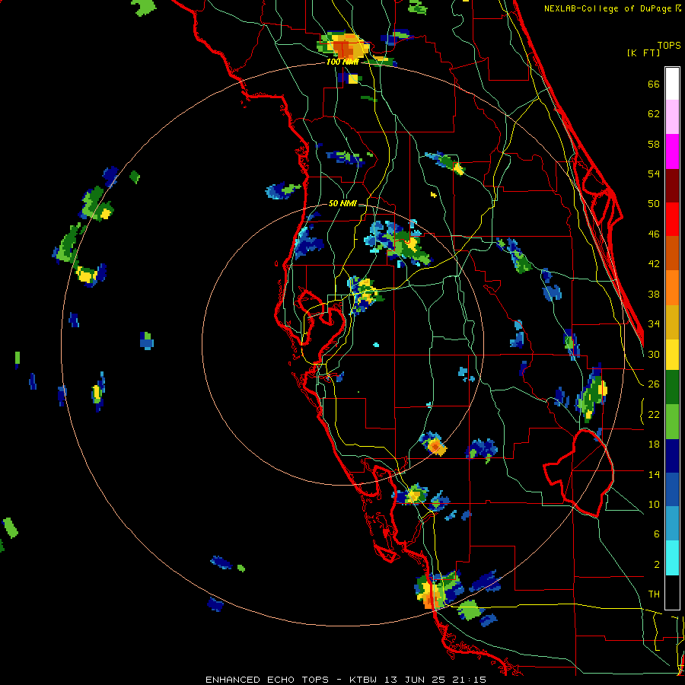
Task: Click the NEXLAB-College of DuPage label
Action: click(613, 8)
